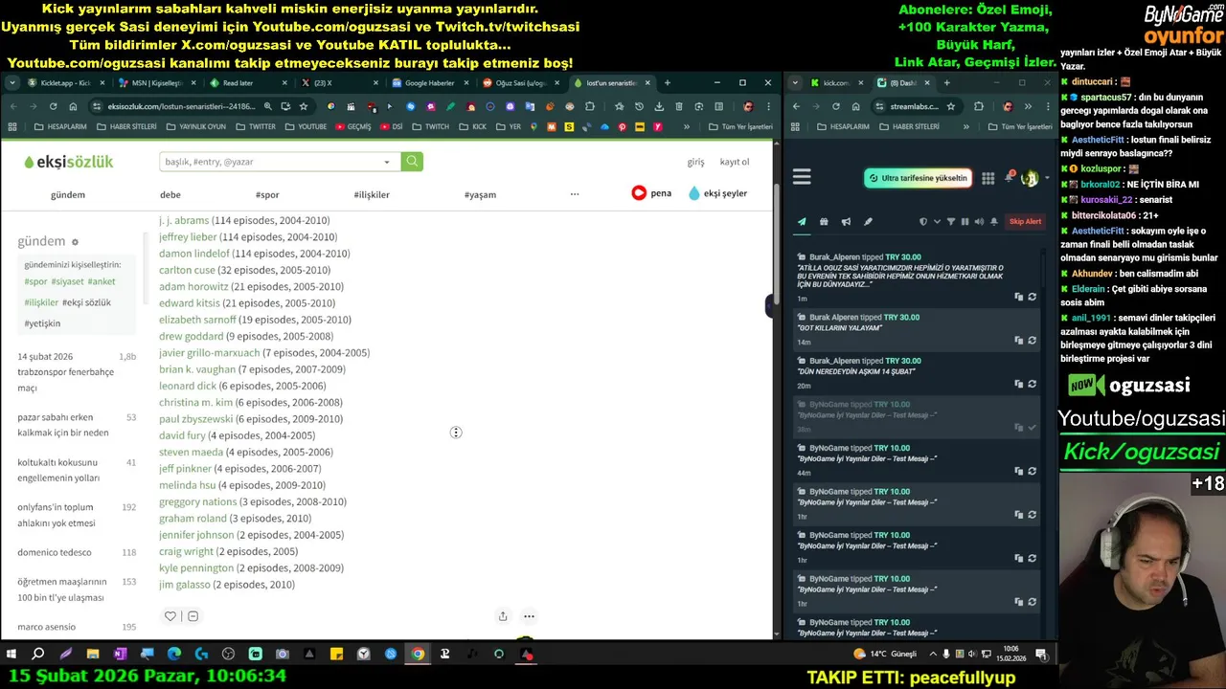Toggle the #ekşi sözlük gündem filter

coord(86,302)
